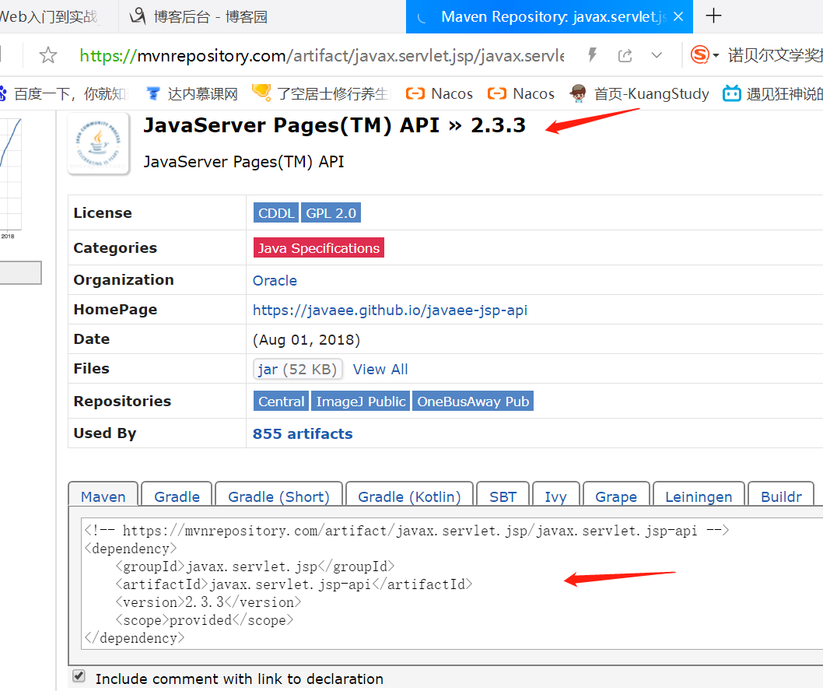Open the 855 artifacts link
Viewport: 823px width, 691px height.
(303, 433)
